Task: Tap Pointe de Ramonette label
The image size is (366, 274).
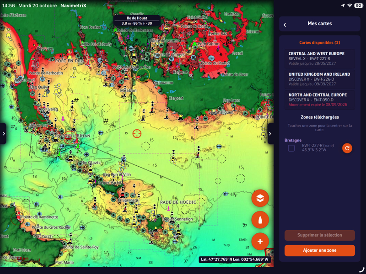Action: point(39,217)
